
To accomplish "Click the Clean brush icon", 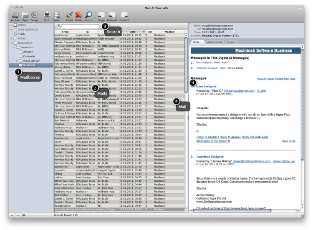I will tap(70, 15).
